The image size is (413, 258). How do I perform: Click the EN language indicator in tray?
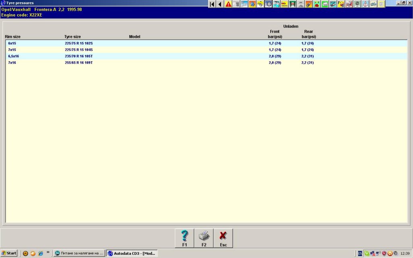(x=360, y=253)
